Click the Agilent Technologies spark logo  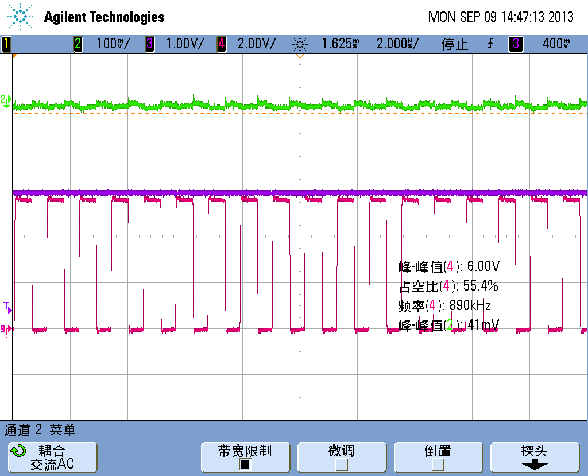coord(20,17)
